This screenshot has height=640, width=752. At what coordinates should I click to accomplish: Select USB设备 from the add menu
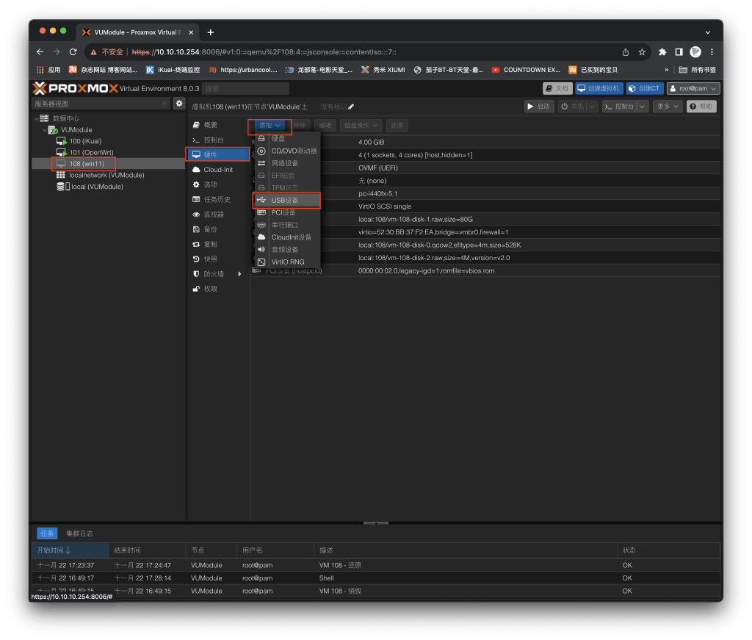point(285,200)
